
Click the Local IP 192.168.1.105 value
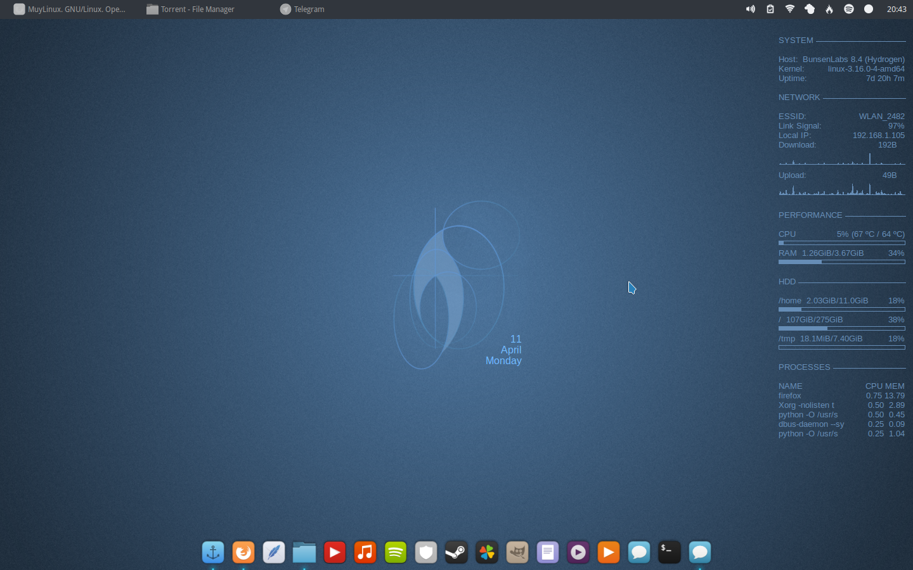click(x=879, y=136)
